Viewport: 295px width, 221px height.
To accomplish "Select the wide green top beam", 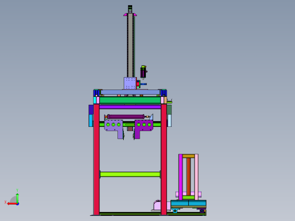I will point(130,100).
